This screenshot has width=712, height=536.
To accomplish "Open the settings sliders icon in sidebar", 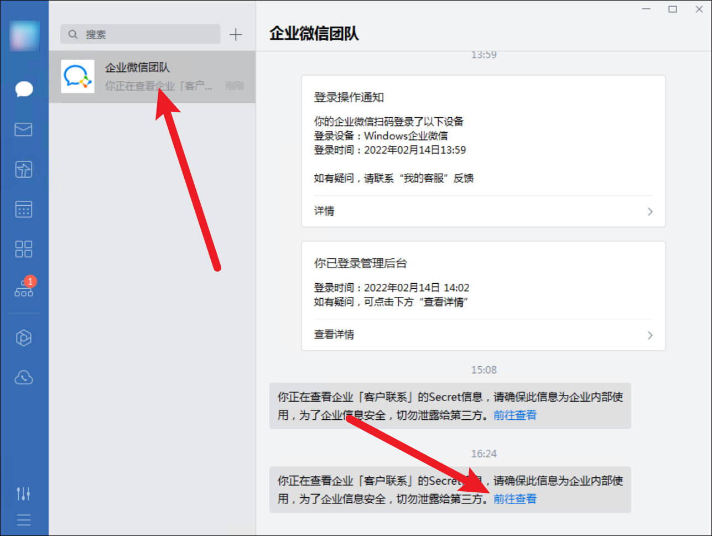I will [x=24, y=493].
